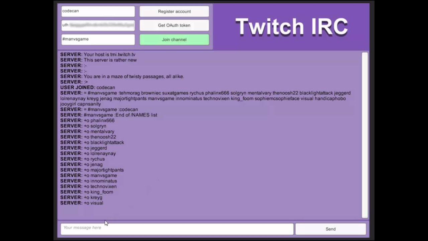Select line 'This server is rather new'
The height and width of the screenshot is (241, 428).
tap(98, 60)
